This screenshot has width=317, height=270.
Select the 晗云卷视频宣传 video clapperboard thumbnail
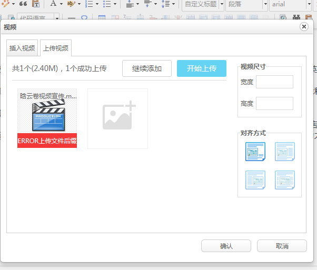point(48,116)
